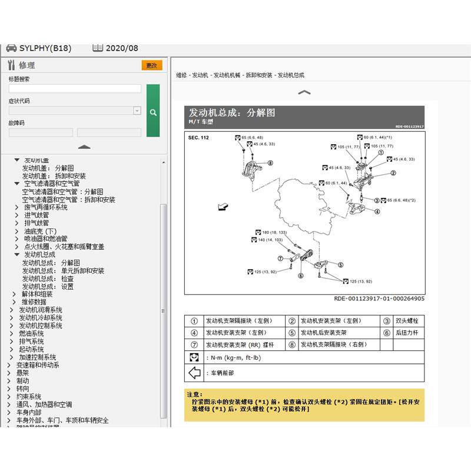Select 发动机总成：单元拆卸和安装 in tree
471x471 pixels.
[63, 271]
